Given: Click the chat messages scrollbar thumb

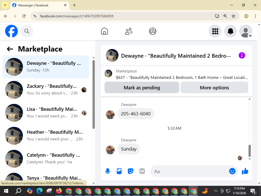Looking at the screenshot, I should coord(250,151).
